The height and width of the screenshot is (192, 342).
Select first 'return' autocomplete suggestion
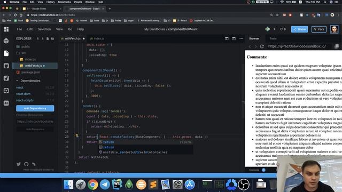[x=145, y=142]
